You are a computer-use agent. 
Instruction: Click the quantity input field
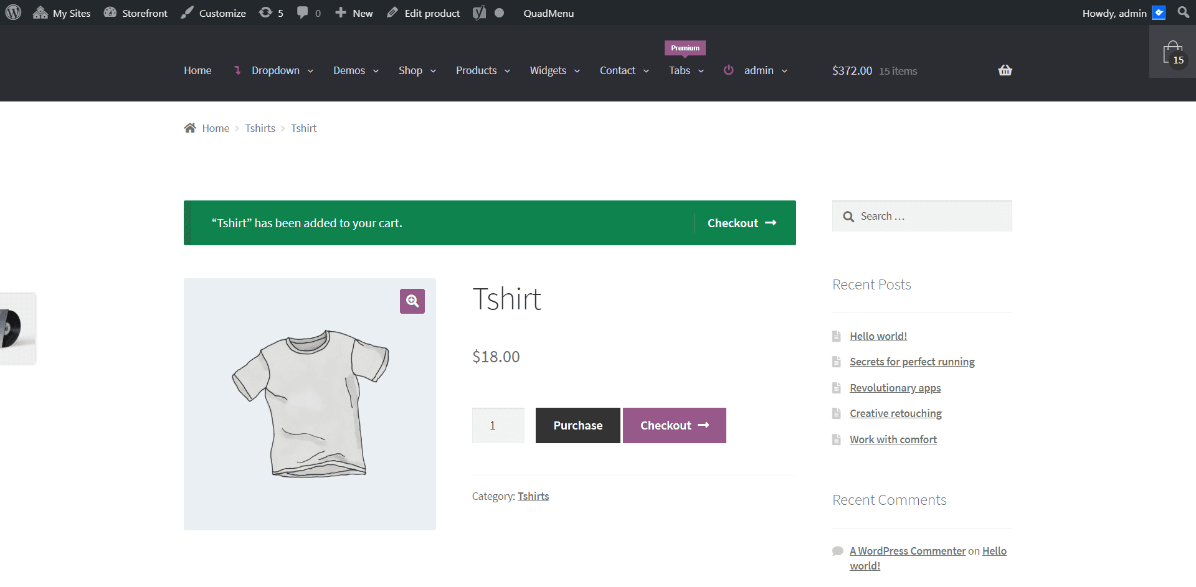point(498,425)
